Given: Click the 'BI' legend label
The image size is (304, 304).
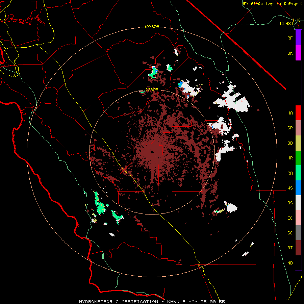Looking at the screenshot, I should [x=290, y=248].
